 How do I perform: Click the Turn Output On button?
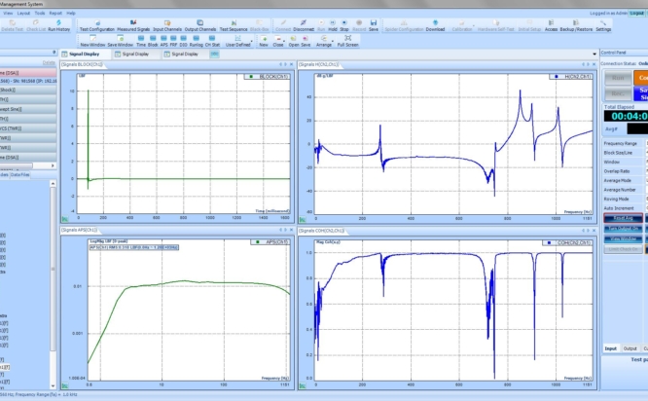624,229
